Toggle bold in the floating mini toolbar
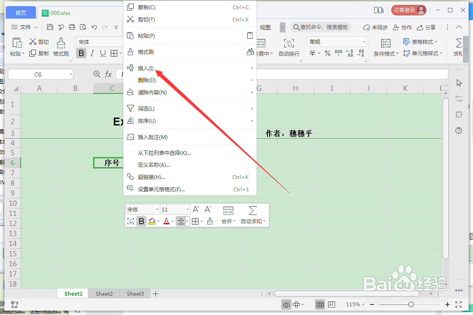Image resolution: width=473 pixels, height=315 pixels. pyautogui.click(x=141, y=221)
